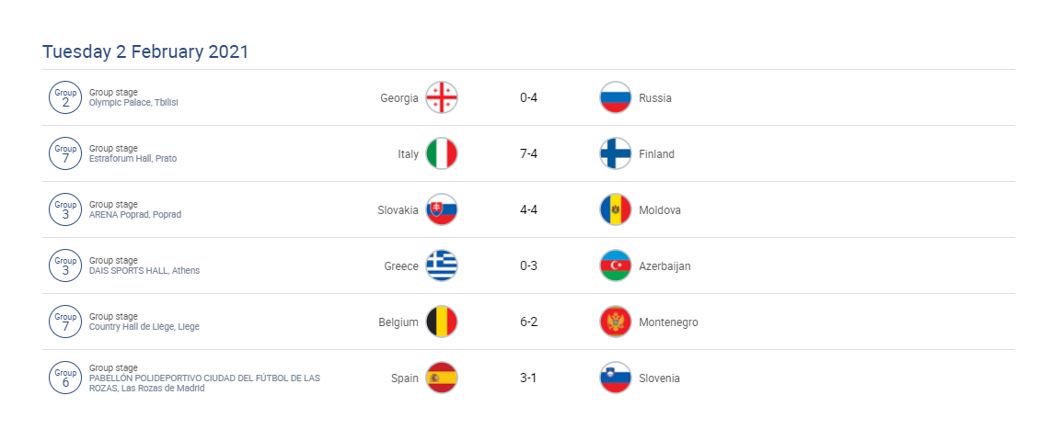Select the Spain flag icon
1051x429 pixels.
(x=442, y=378)
